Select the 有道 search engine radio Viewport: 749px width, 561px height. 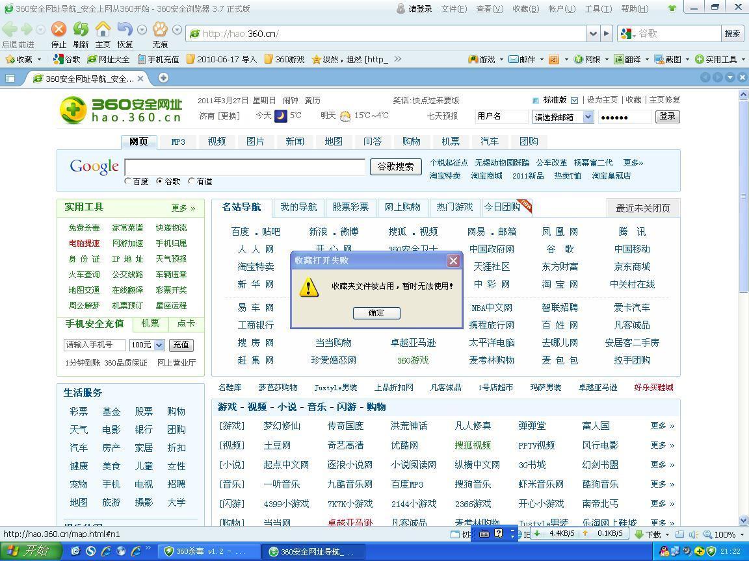[192, 181]
